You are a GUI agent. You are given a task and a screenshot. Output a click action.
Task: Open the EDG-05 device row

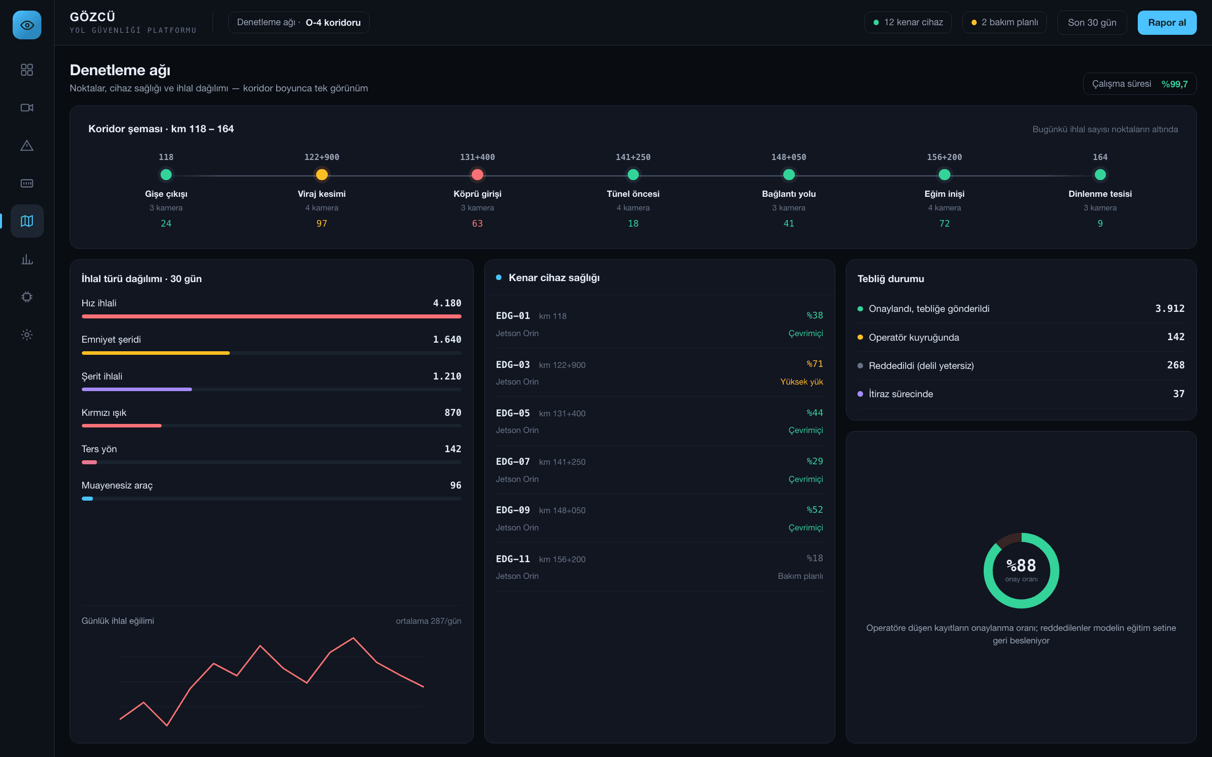(659, 421)
